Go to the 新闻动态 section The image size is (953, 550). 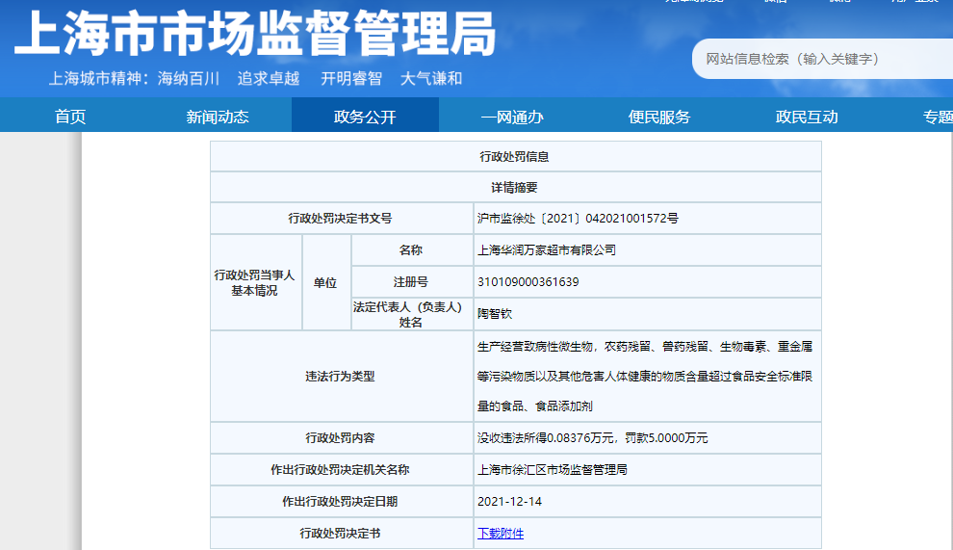pos(218,117)
